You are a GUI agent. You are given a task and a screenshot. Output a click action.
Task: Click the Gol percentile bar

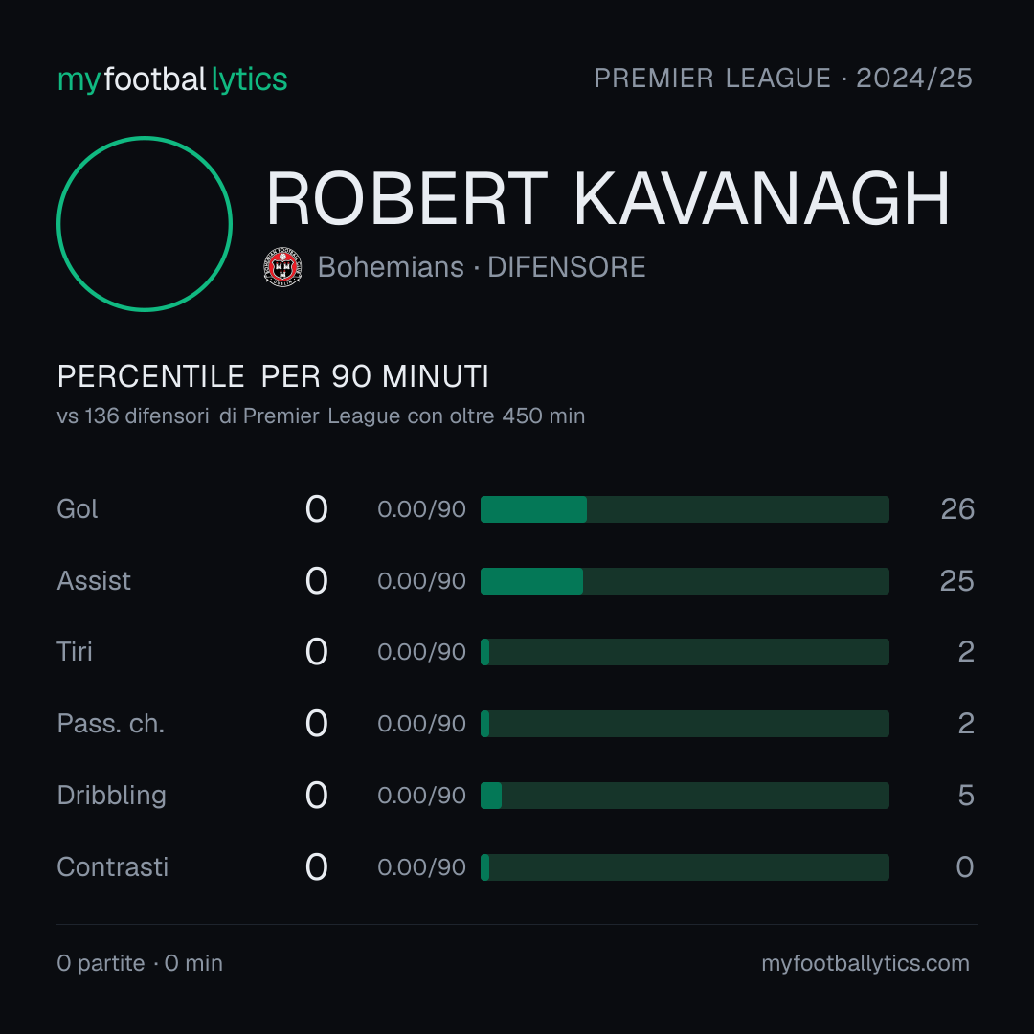pyautogui.click(x=685, y=509)
